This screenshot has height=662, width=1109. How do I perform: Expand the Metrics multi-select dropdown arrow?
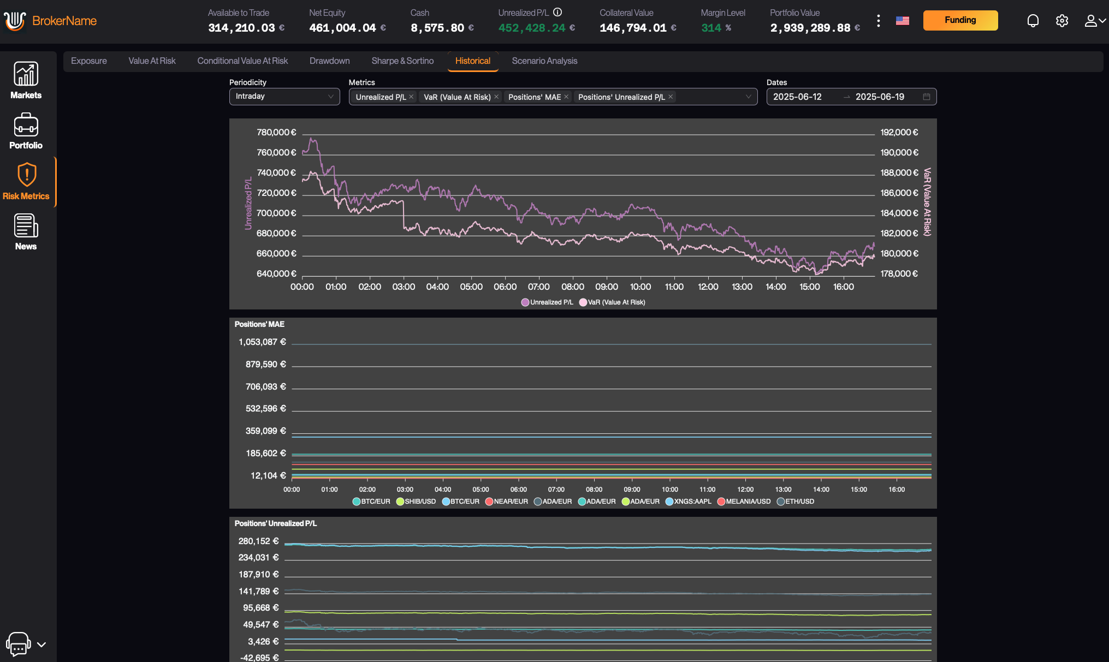[x=748, y=97]
